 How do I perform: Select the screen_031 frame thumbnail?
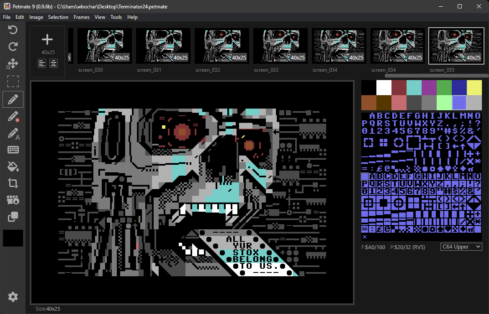(x=163, y=46)
